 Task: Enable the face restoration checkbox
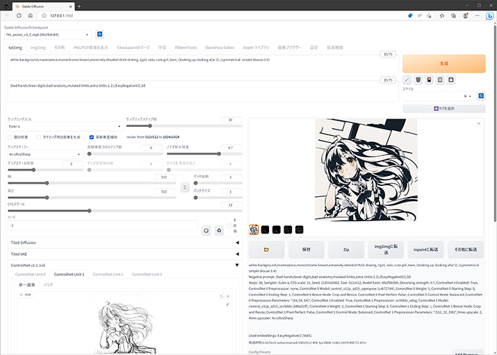point(10,137)
